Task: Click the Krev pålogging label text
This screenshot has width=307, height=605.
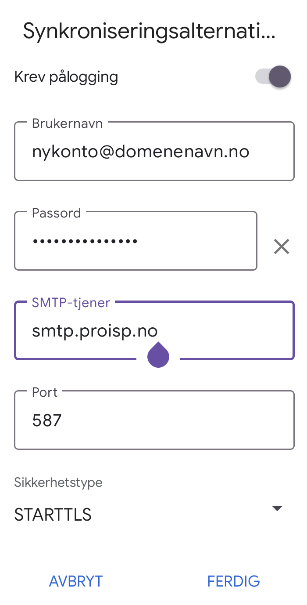Action: (x=66, y=77)
